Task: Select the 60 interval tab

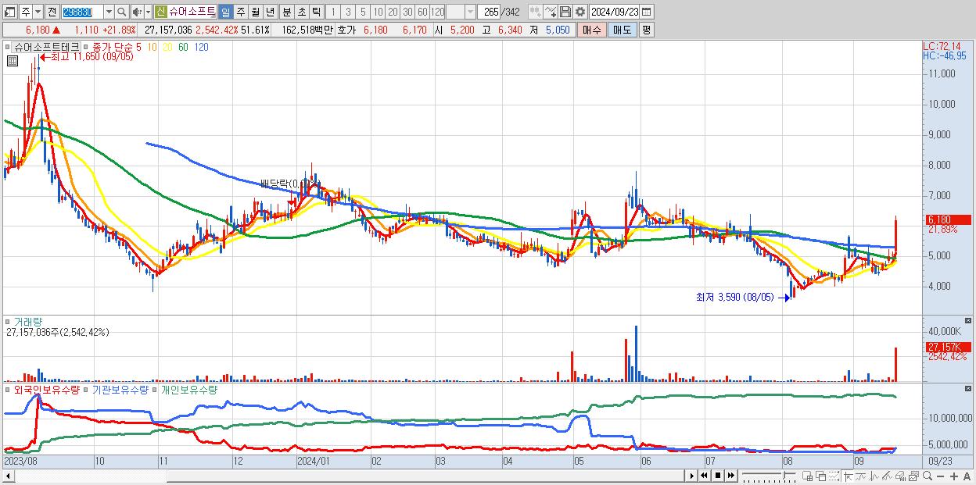Action: coord(422,12)
